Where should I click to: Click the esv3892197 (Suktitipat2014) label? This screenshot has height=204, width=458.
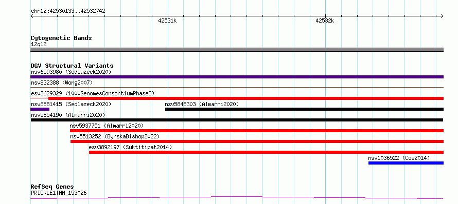tap(130, 147)
